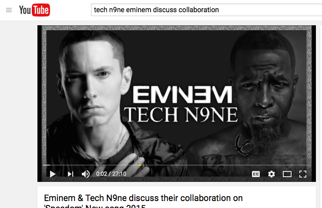The height and width of the screenshot is (208, 322).
Task: Go to YouTube home via logo
Action: pyautogui.click(x=34, y=10)
